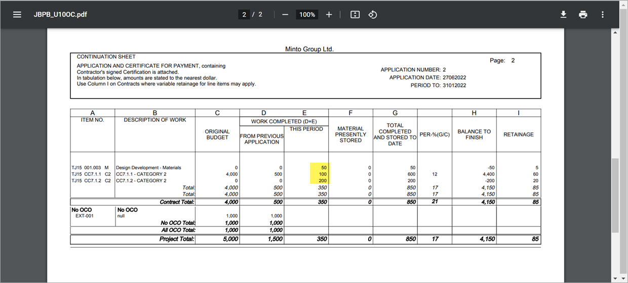The height and width of the screenshot is (283, 628).
Task: Download the PDF file
Action: click(563, 15)
